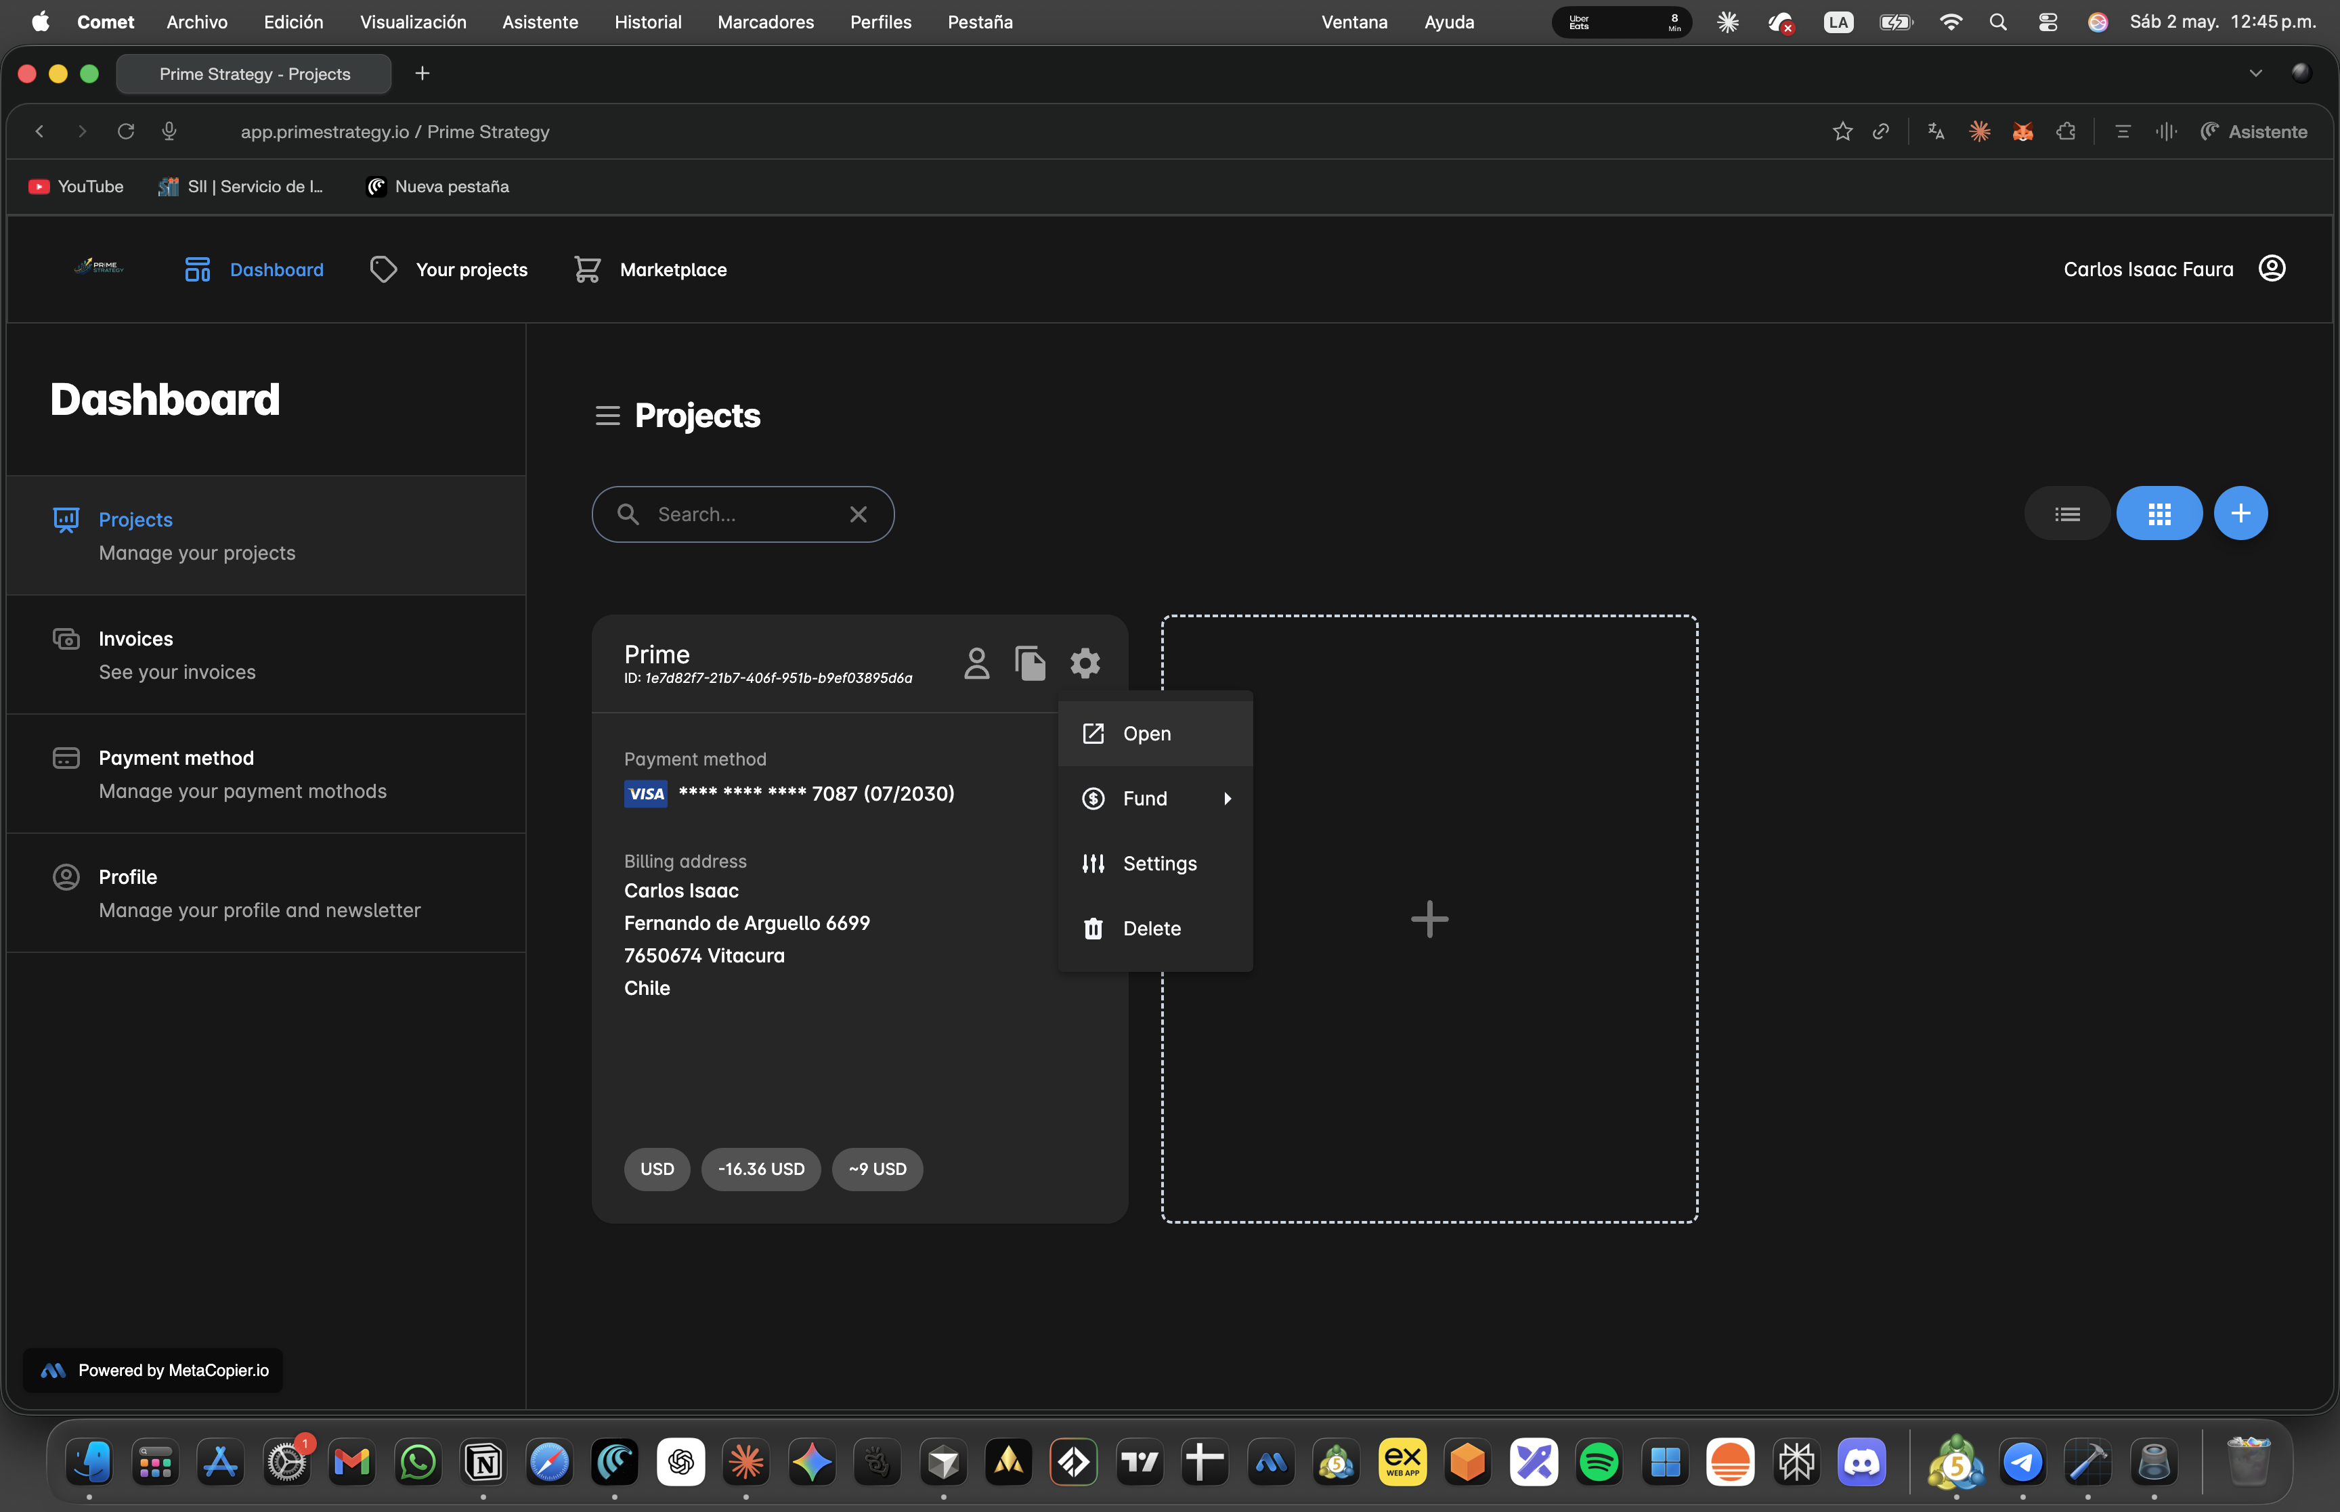
Task: Click the Powered by MetaCopier.io badge
Action: pyautogui.click(x=153, y=1371)
